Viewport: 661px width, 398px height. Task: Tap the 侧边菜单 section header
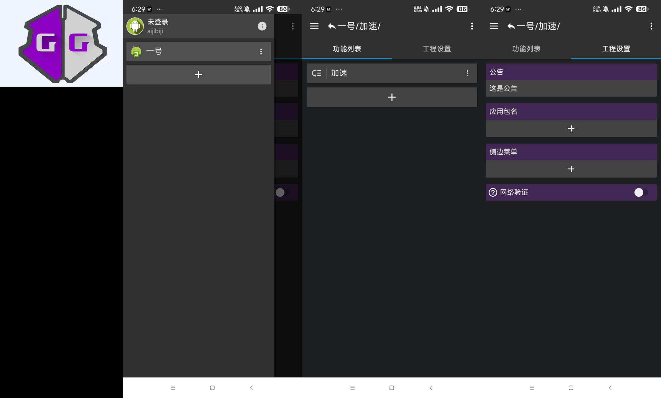571,152
